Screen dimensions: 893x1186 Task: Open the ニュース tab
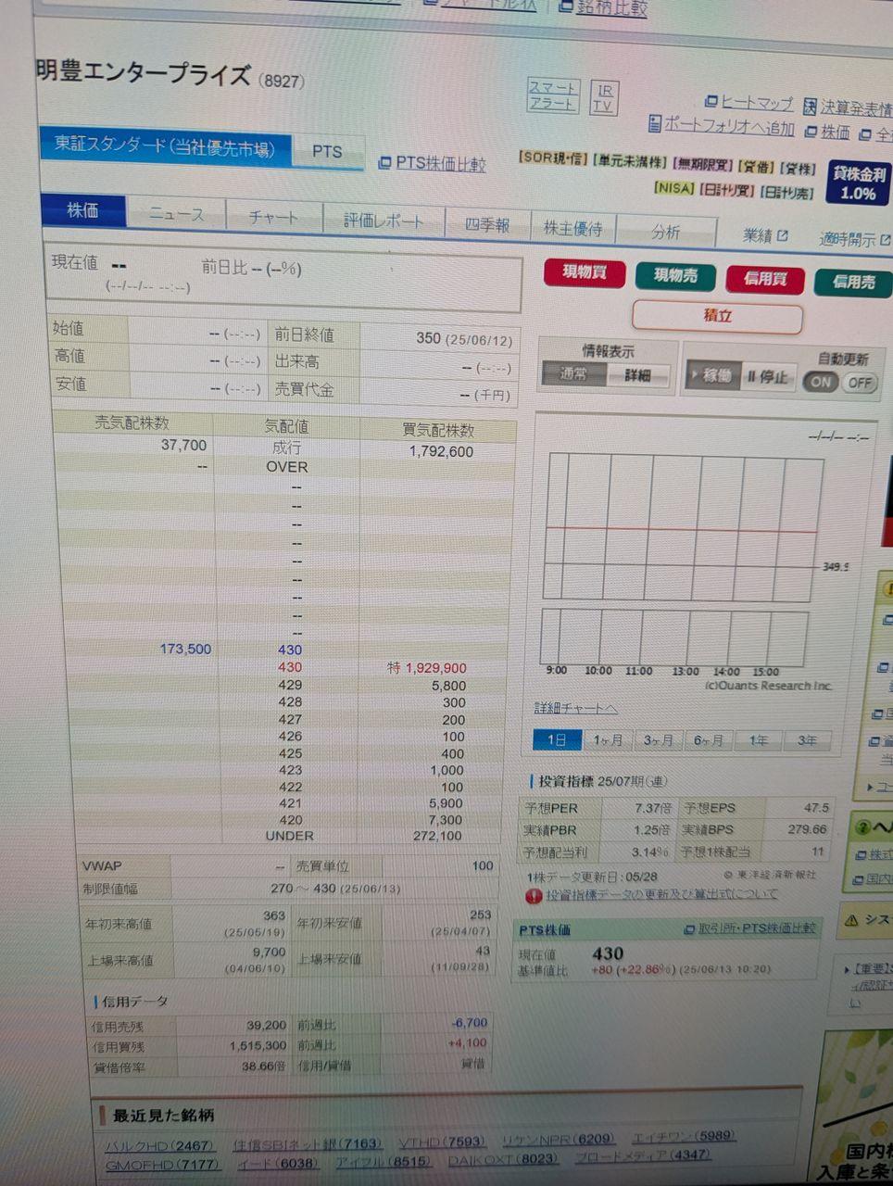tap(176, 214)
